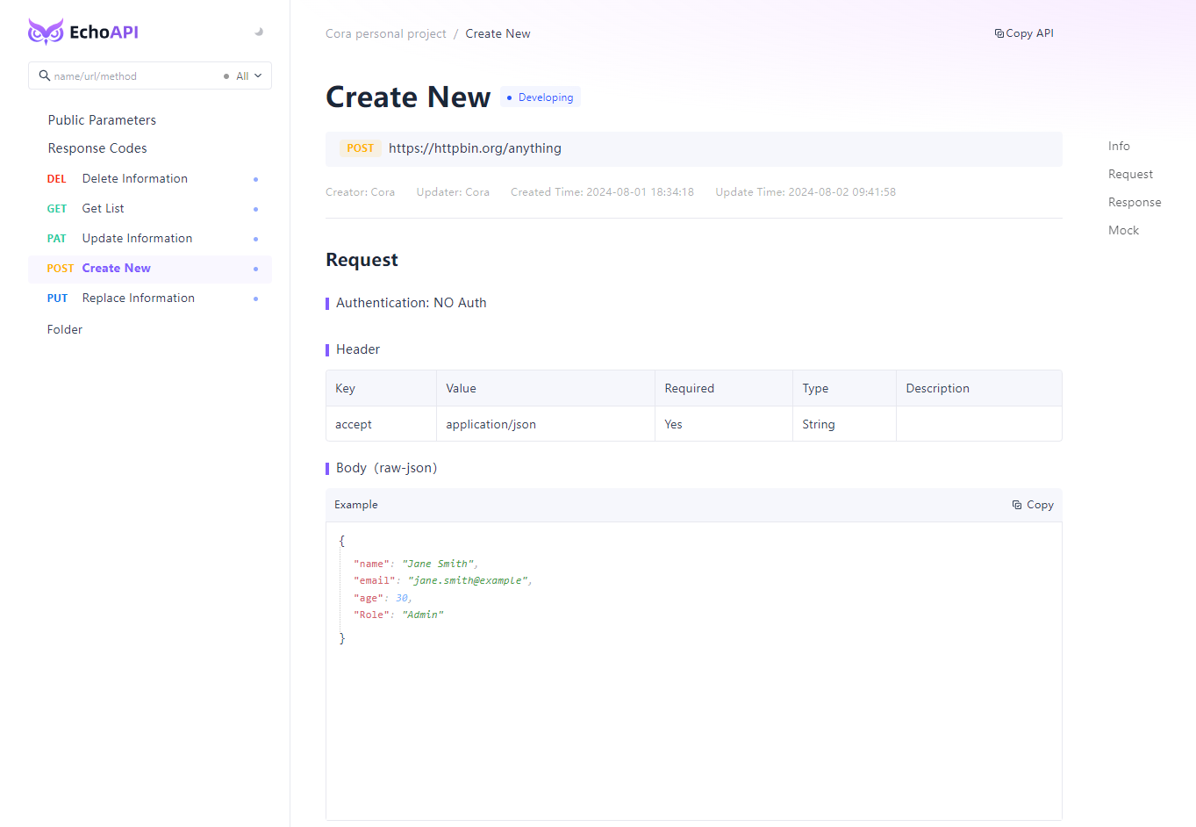This screenshot has width=1196, height=827.
Task: Click the POST method tag in URL bar
Action: point(360,148)
